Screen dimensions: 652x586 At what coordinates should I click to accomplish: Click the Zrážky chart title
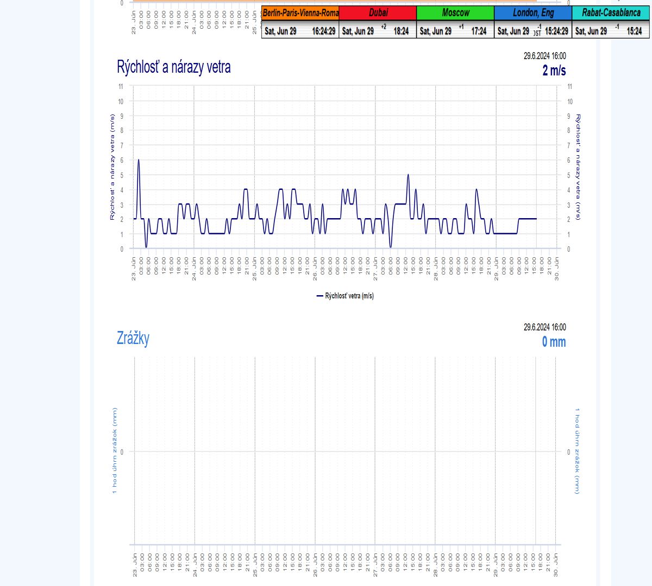133,339
